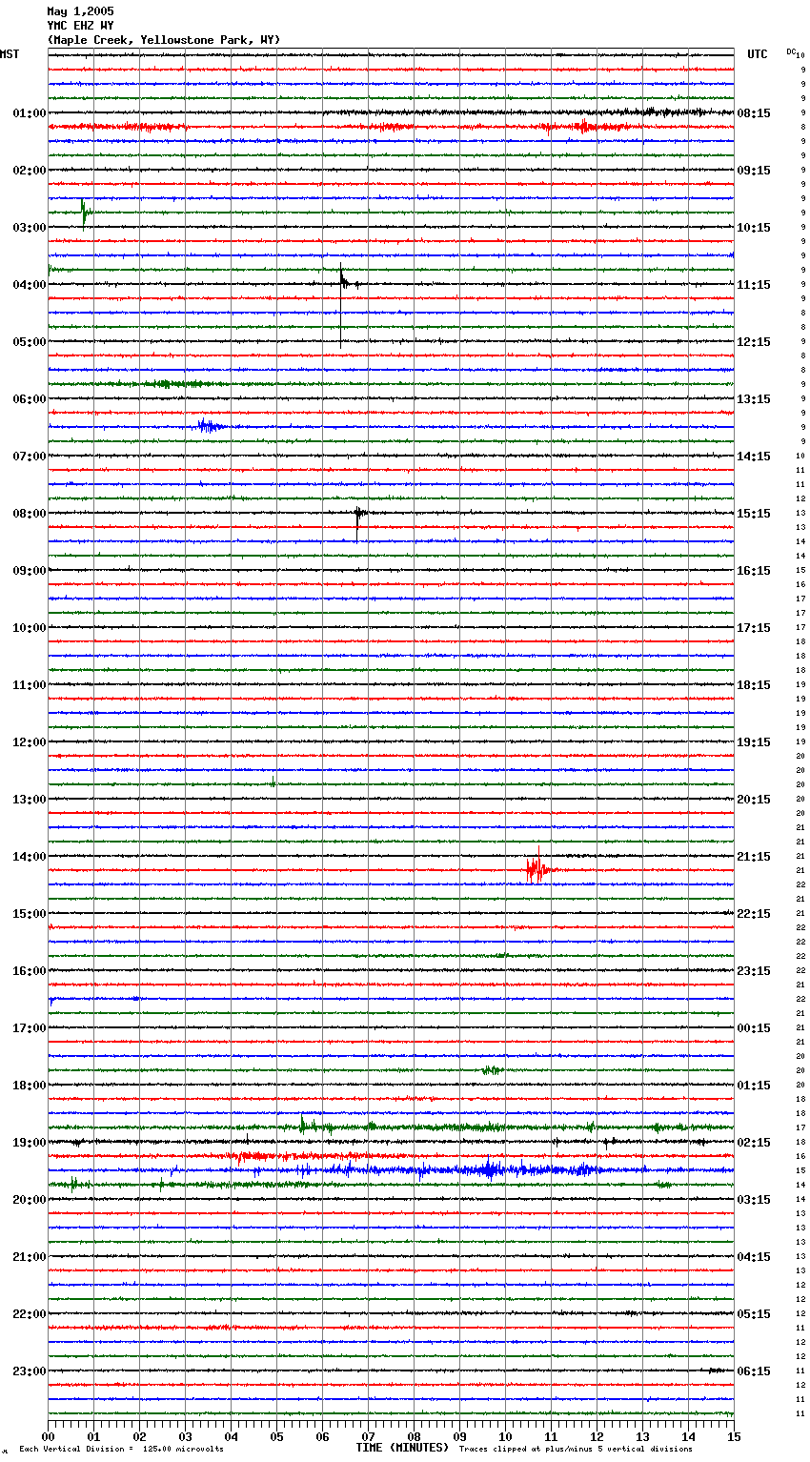Click the minute 03 axis tick label
The image size is (810, 1462).
click(185, 1436)
